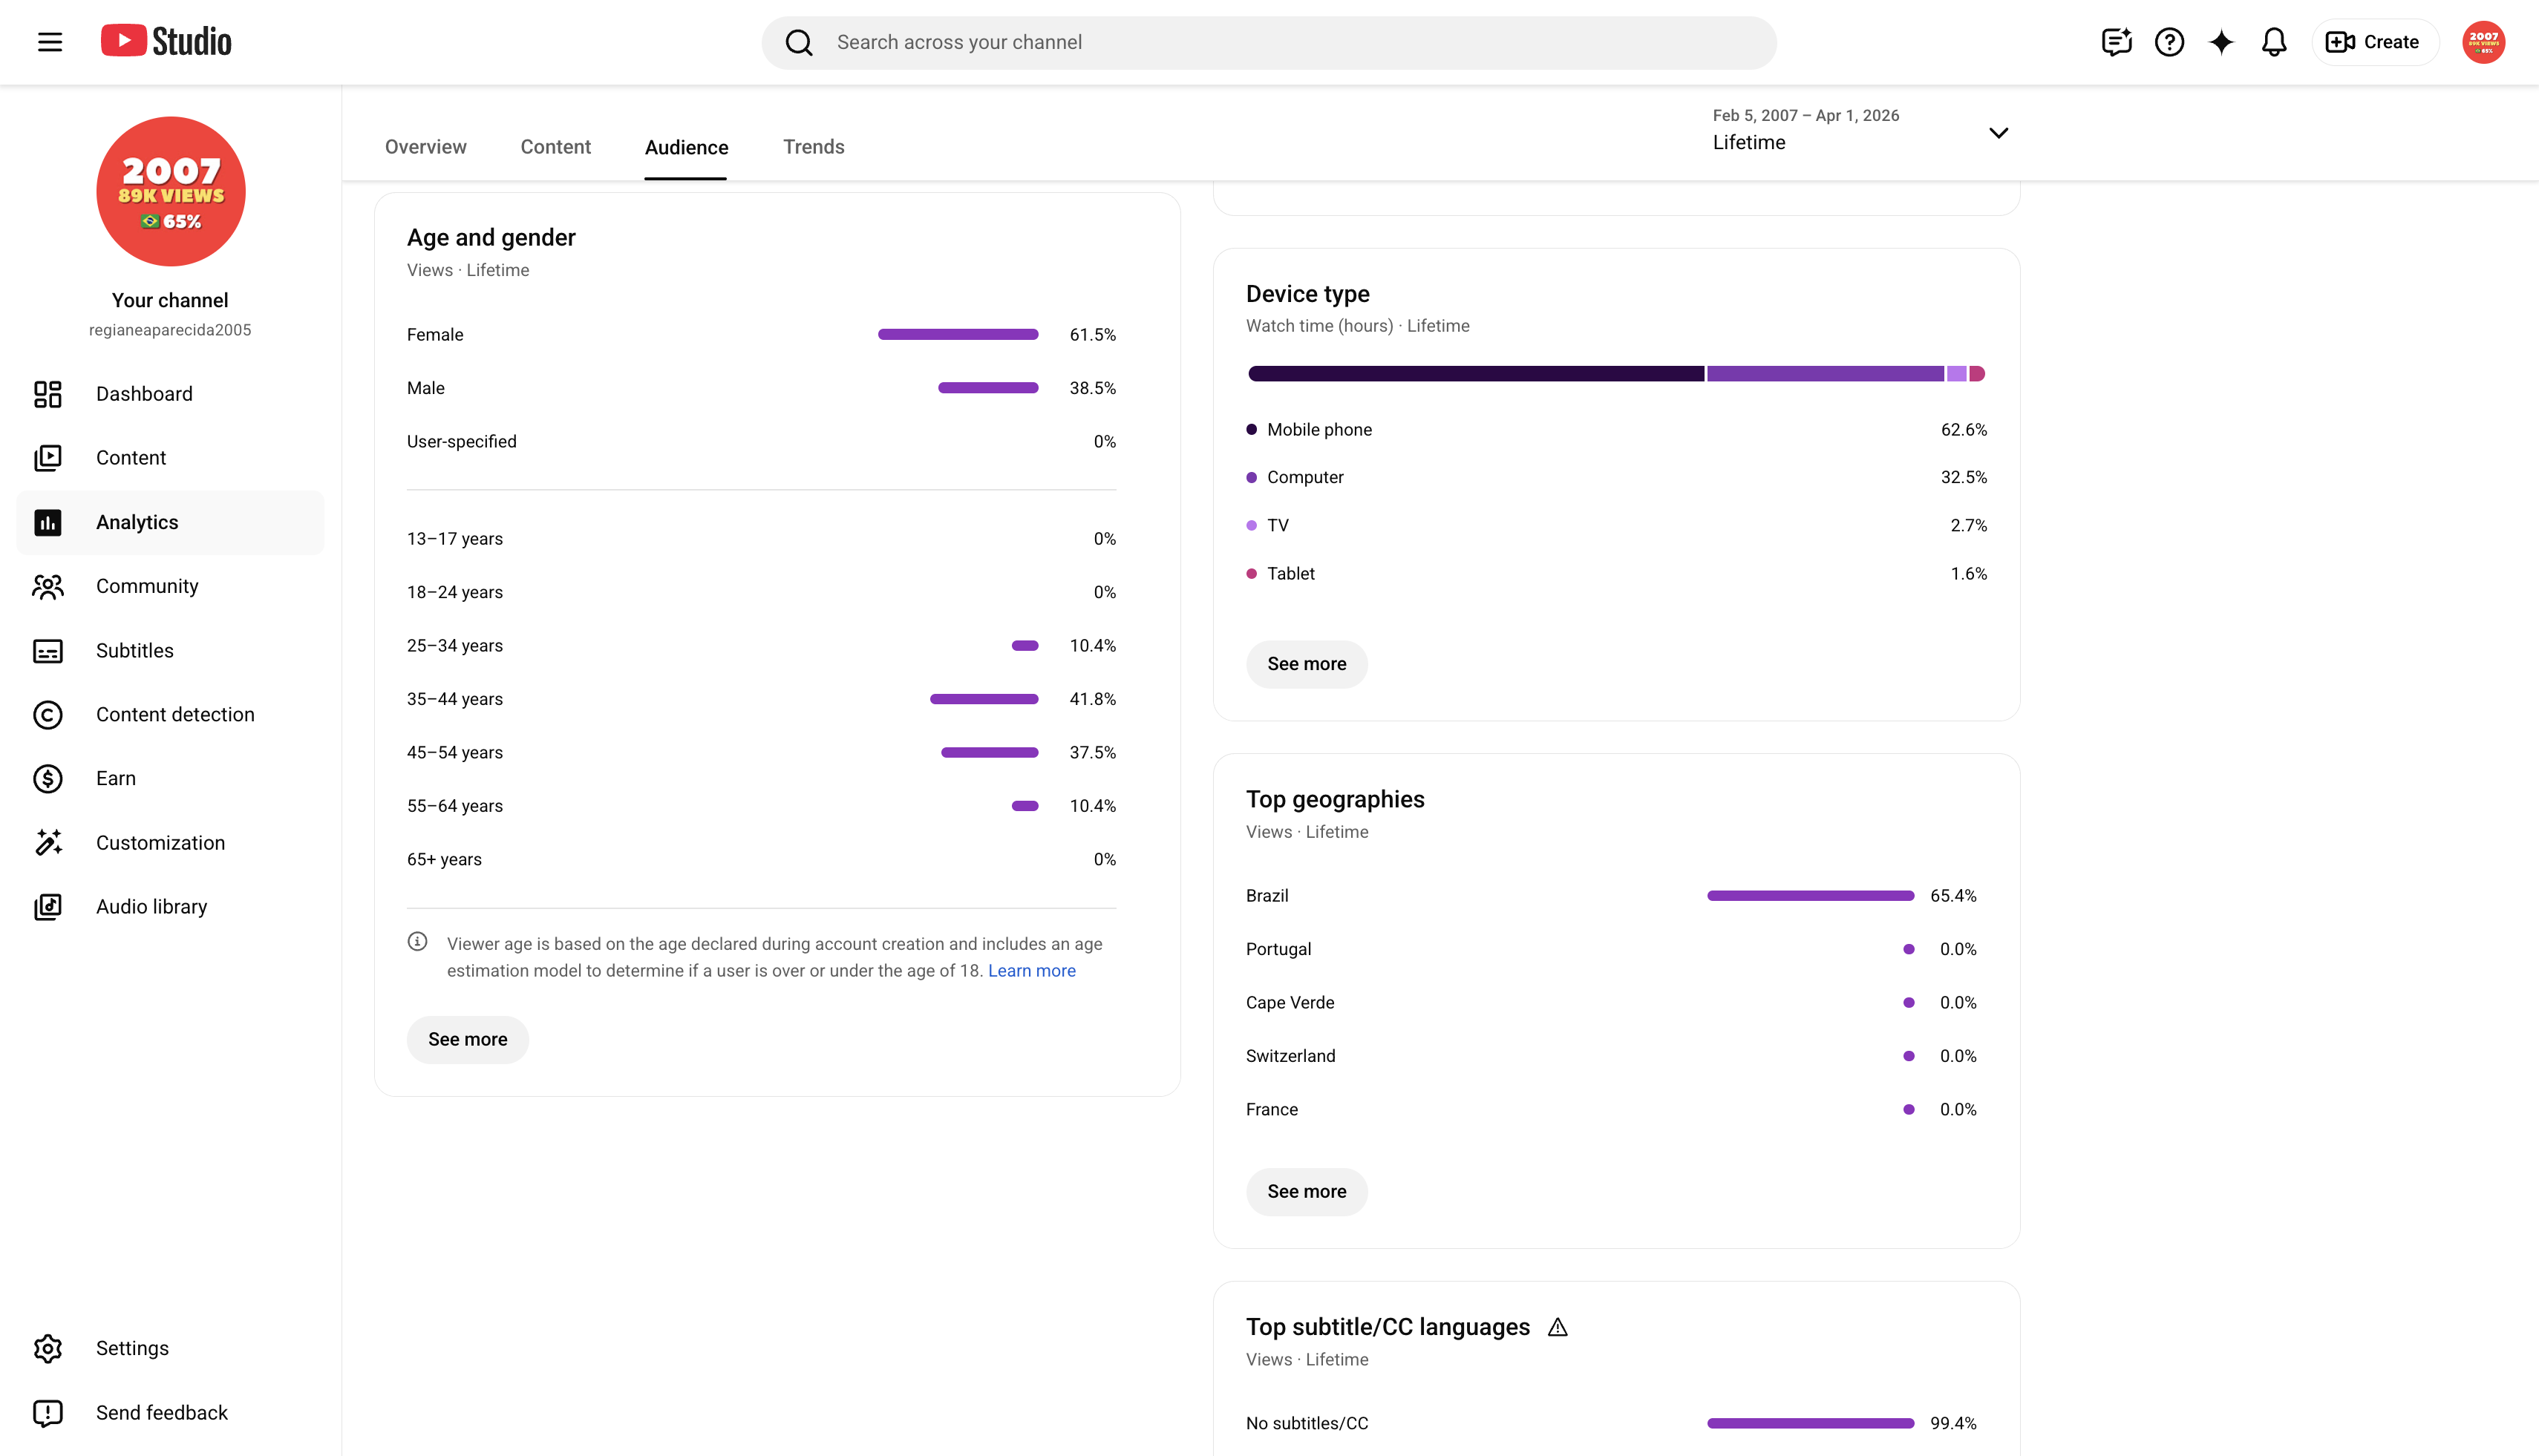Open the help question mark icon
This screenshot has width=2539, height=1456.
click(2169, 42)
